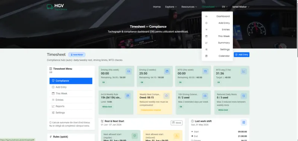Click the End time 21:00:00
The width and height of the screenshot is (298, 141).
(242, 136)
